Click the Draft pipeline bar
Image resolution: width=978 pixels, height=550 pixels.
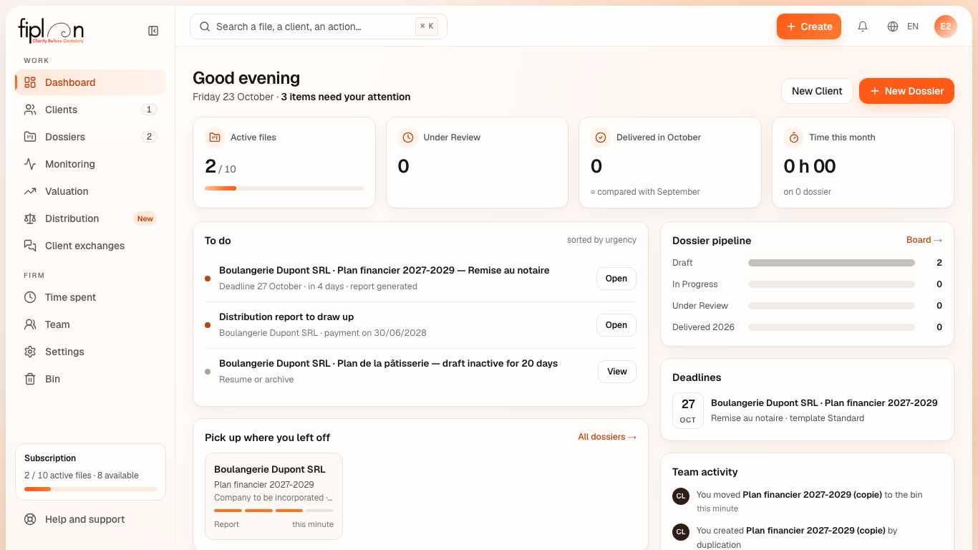pyautogui.click(x=831, y=263)
